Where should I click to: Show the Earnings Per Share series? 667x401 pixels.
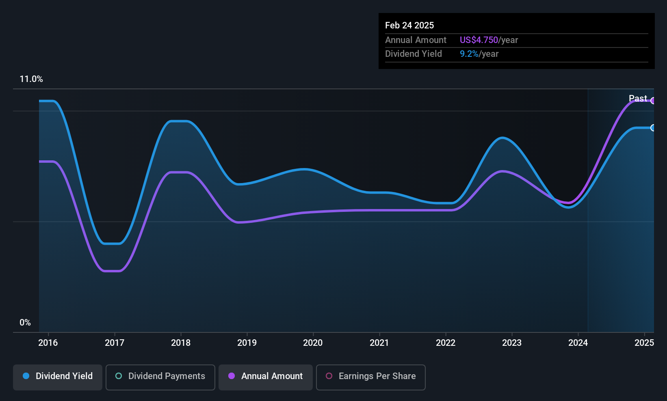coord(370,377)
